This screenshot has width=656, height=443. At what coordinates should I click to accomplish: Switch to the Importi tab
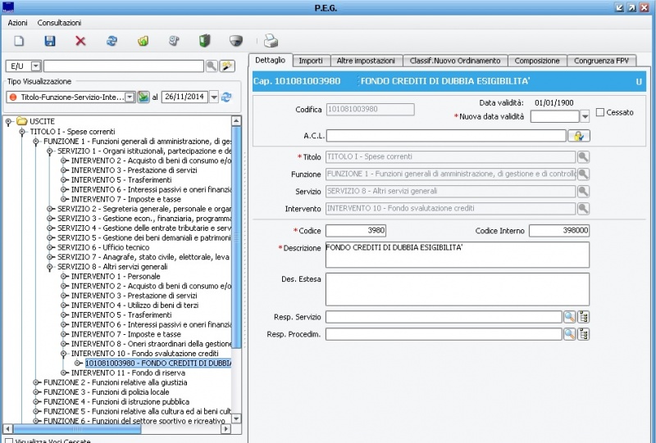pyautogui.click(x=310, y=61)
